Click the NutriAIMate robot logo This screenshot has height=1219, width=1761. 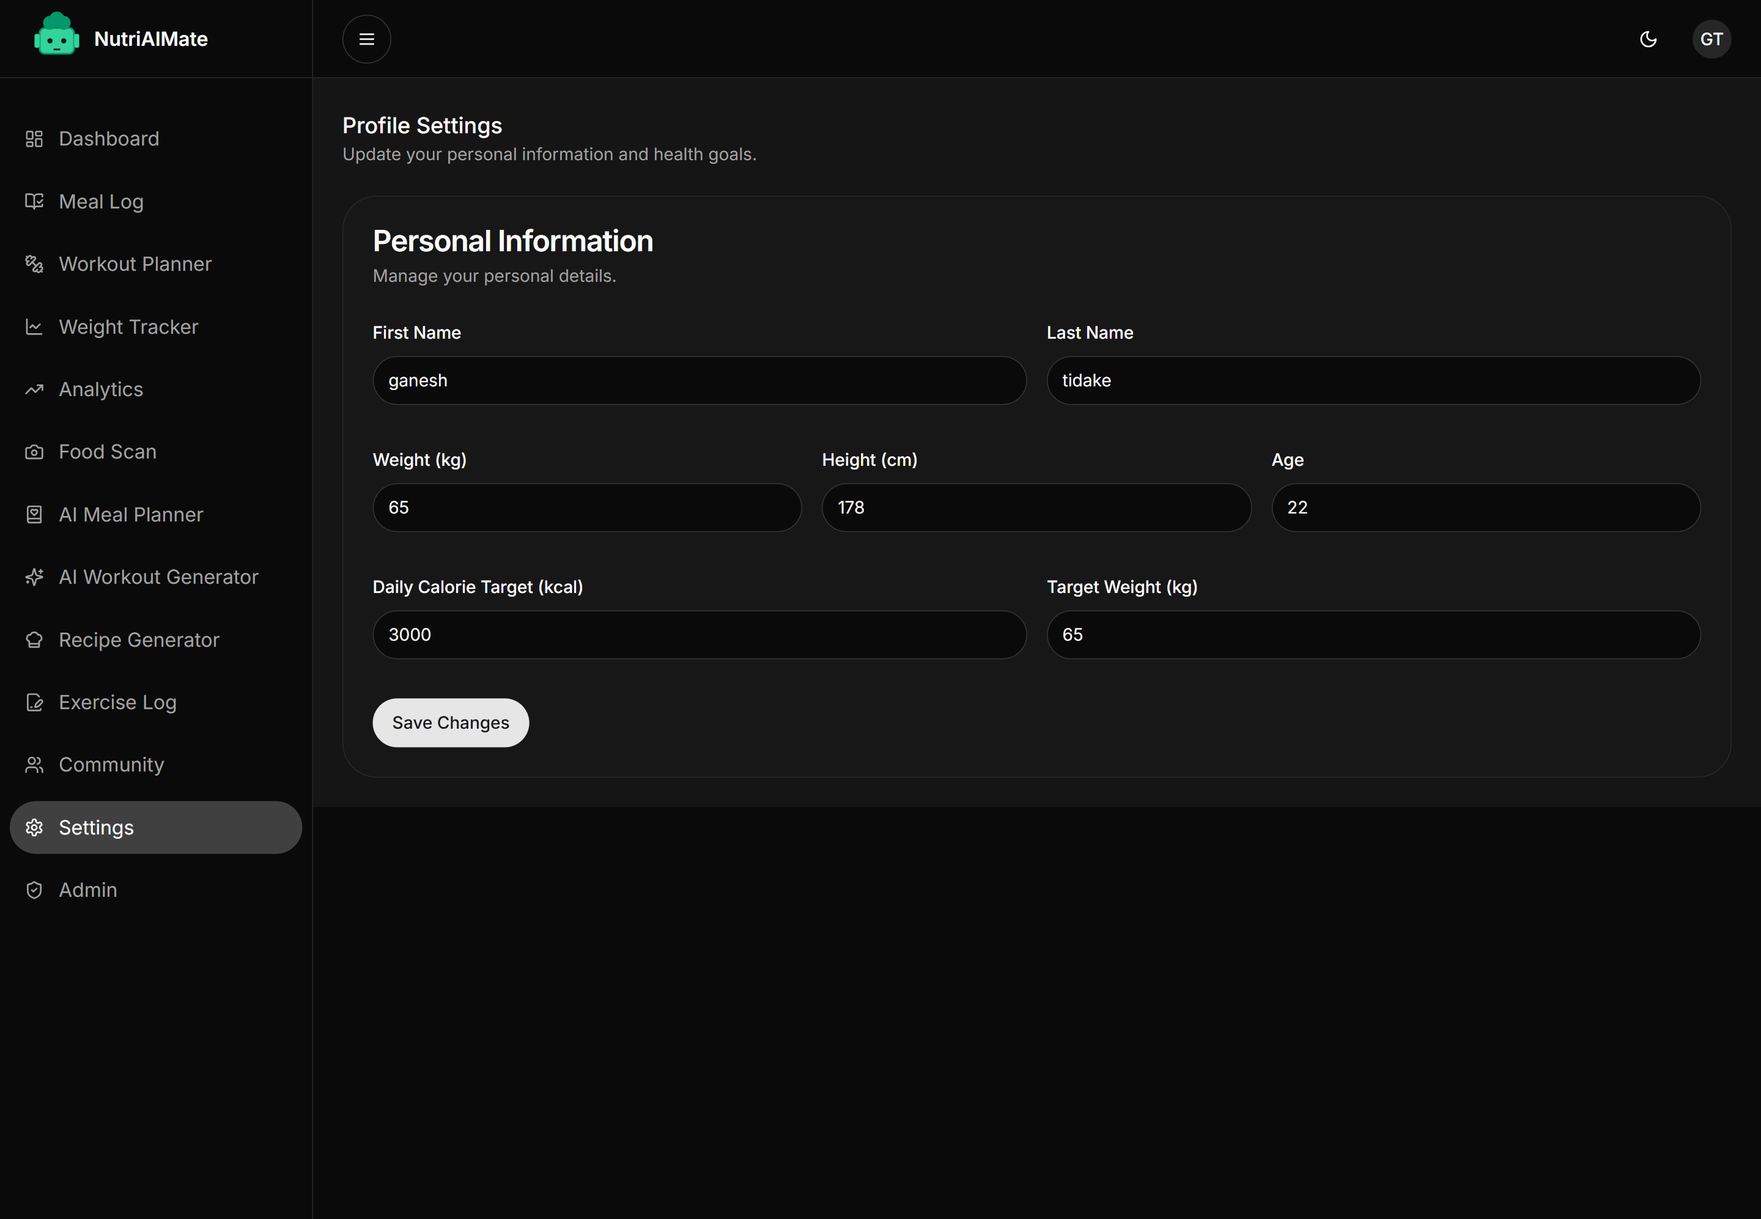56,35
